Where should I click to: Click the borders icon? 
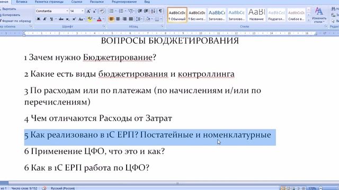point(157,19)
